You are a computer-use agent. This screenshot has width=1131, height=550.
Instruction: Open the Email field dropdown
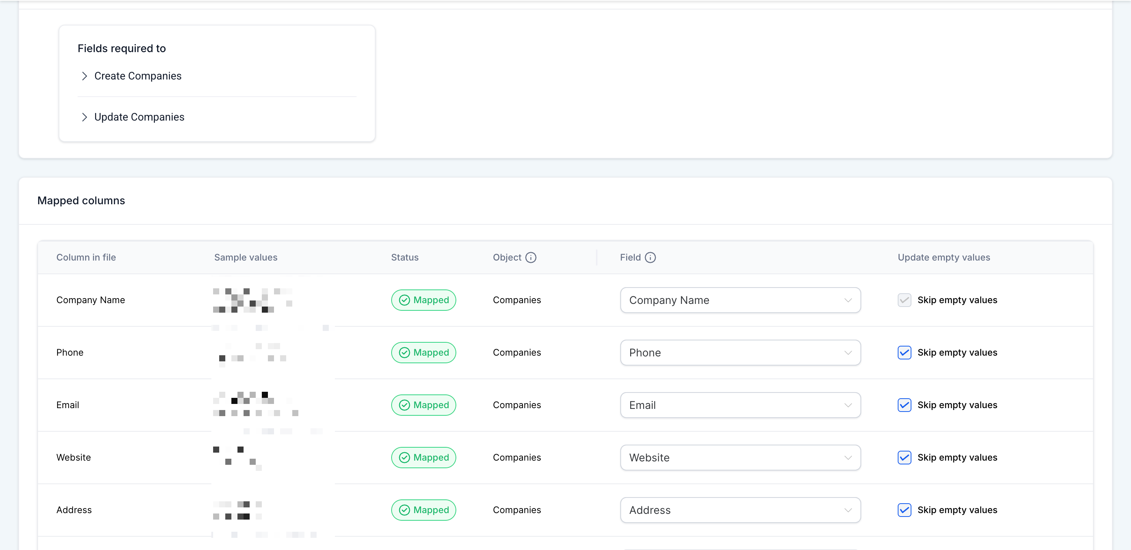coord(740,405)
